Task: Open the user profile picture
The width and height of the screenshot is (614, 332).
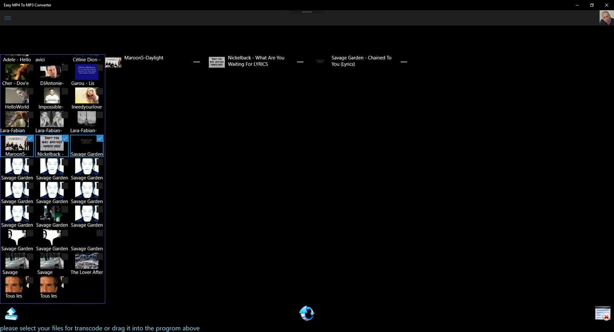Action: [606, 18]
